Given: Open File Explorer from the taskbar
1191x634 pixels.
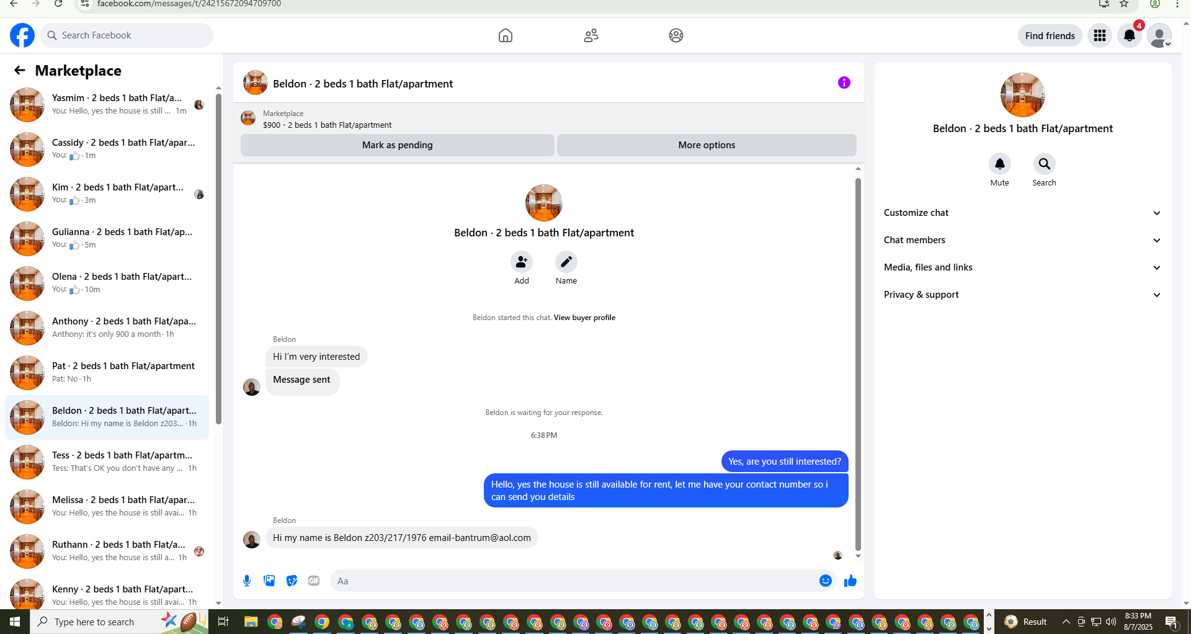Looking at the screenshot, I should 251,622.
